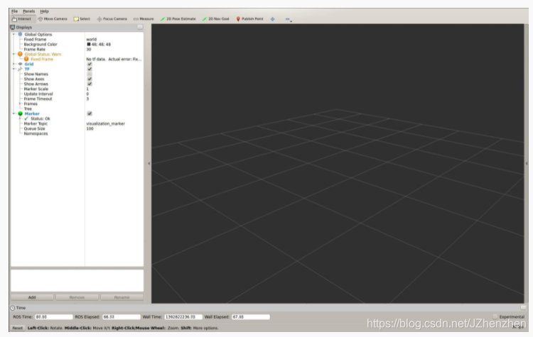Click the blue plus add-tool icon
Screen dimensions: 533x337
click(272, 19)
